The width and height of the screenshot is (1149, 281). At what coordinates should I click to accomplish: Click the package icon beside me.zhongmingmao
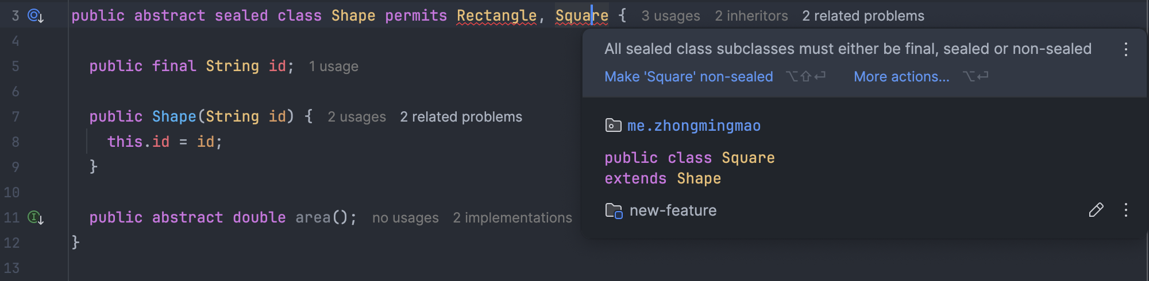tap(613, 126)
